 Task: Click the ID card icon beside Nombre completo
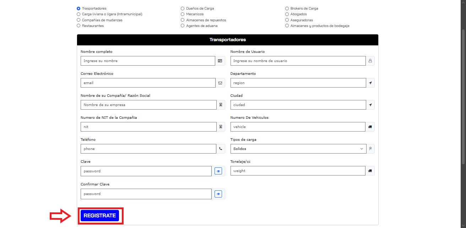220,61
